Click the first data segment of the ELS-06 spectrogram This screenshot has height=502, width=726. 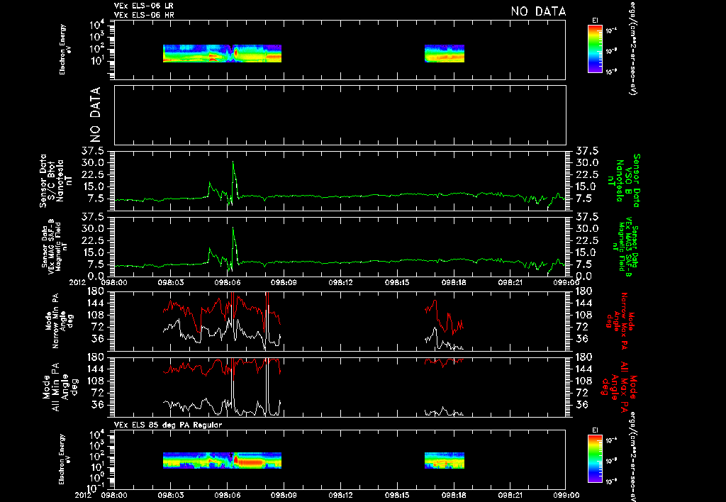click(222, 53)
